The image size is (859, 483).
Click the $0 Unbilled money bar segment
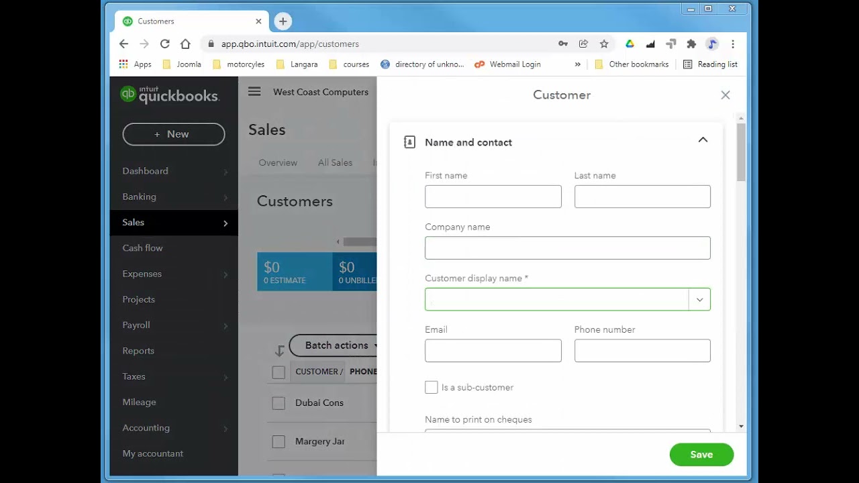[354, 272]
